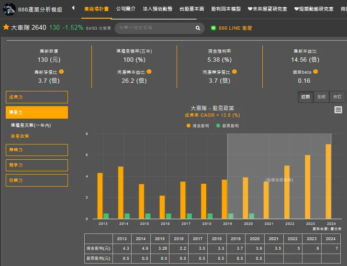Click 大車隊 2640 stock name
The height and width of the screenshot is (266, 347).
click(29, 27)
